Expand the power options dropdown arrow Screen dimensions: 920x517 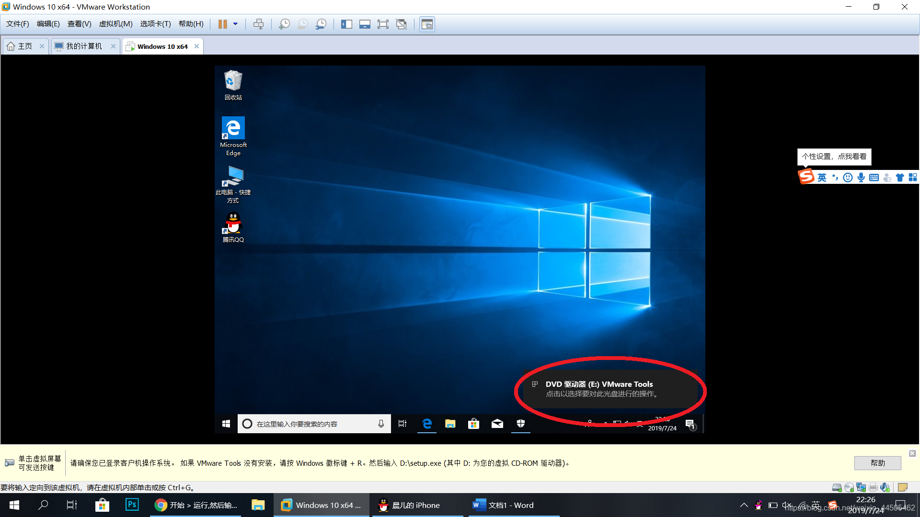coord(235,24)
